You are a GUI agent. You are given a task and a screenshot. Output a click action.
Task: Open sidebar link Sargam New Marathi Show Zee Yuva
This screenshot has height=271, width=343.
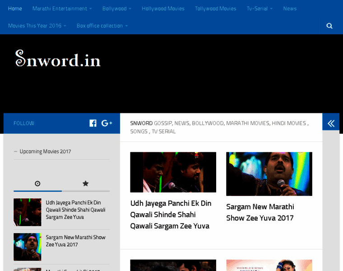click(x=75, y=241)
